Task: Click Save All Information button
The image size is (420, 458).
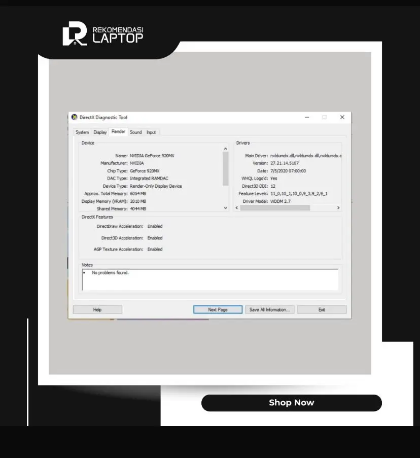Action: tap(269, 309)
